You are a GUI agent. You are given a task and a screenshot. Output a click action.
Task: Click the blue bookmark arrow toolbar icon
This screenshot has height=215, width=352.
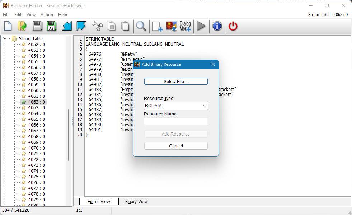(x=81, y=26)
